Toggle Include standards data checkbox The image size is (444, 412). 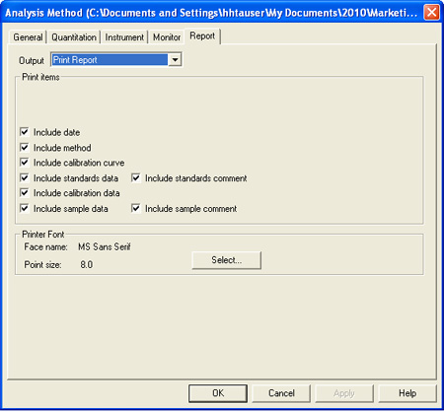(x=25, y=177)
